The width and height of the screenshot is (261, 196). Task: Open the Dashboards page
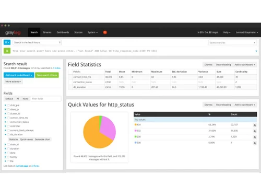[x=63, y=32]
